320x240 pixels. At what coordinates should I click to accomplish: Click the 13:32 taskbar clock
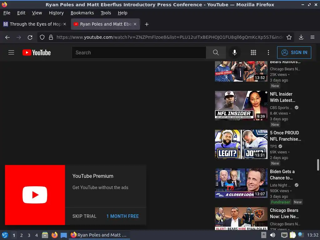pyautogui.click(x=312, y=235)
